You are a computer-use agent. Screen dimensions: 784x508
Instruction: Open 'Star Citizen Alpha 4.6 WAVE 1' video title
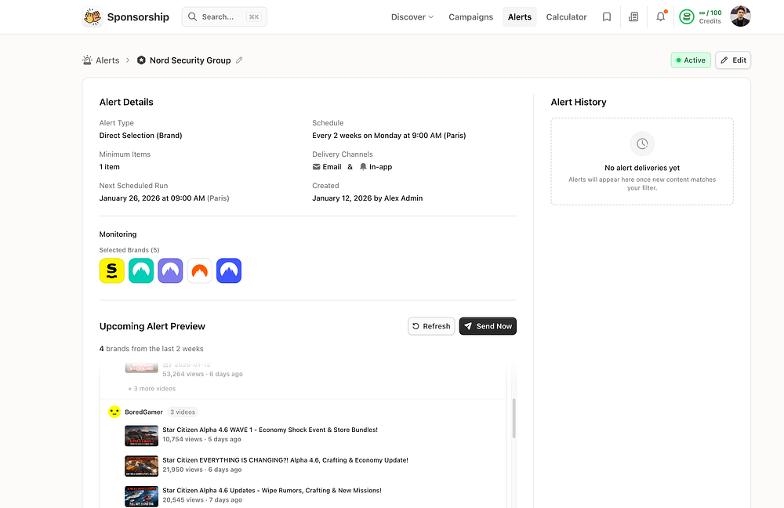(x=270, y=430)
